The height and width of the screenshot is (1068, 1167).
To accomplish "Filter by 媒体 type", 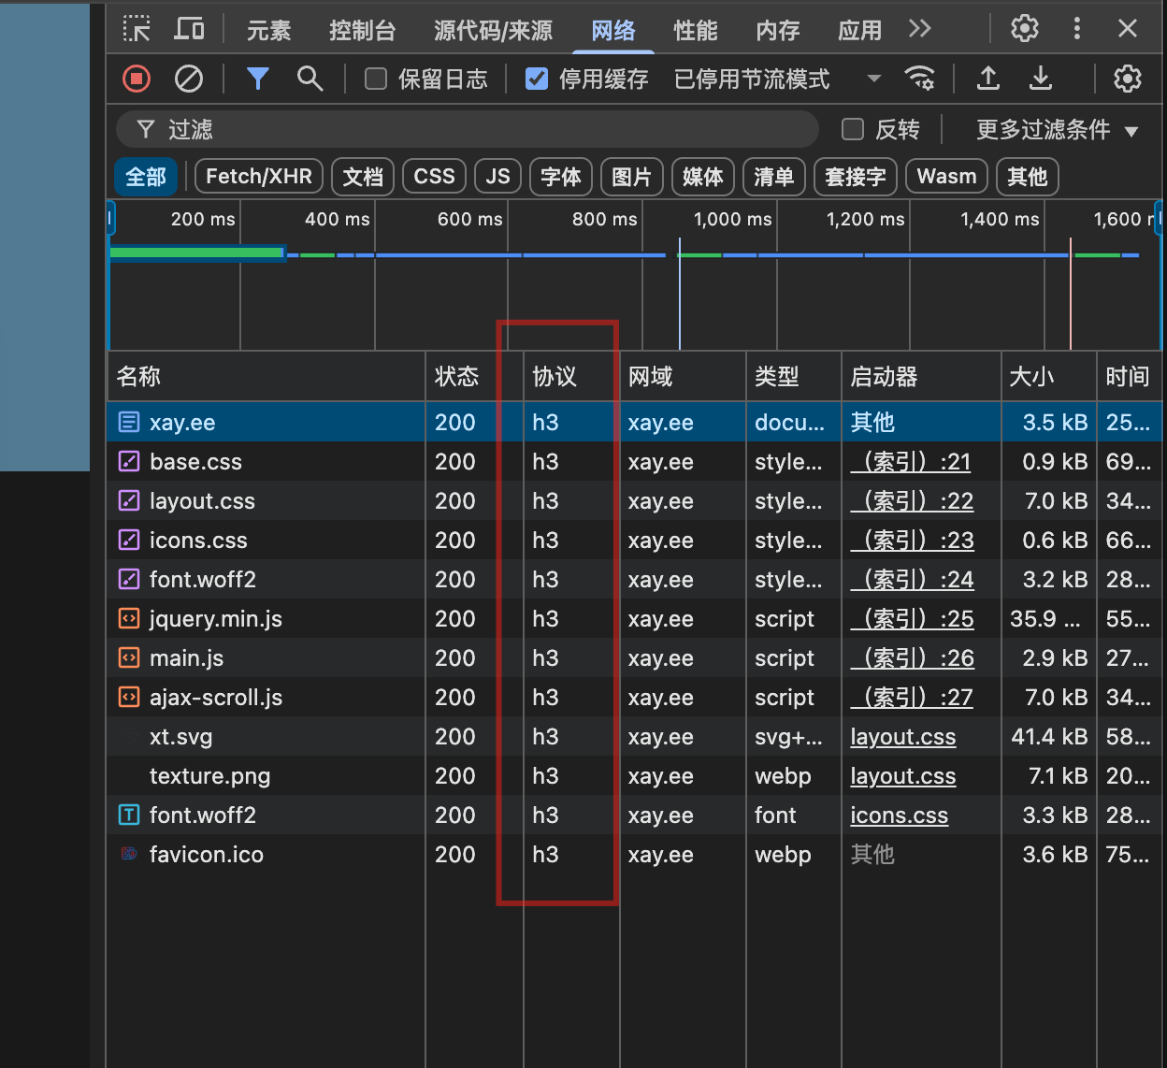I will [703, 177].
